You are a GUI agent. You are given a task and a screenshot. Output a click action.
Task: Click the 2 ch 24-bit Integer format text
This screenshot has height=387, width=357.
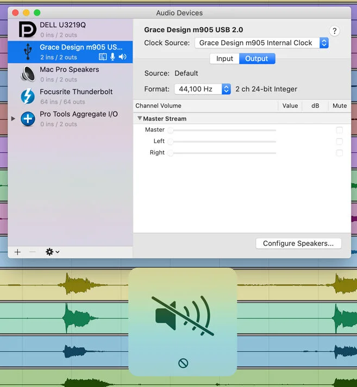click(266, 89)
